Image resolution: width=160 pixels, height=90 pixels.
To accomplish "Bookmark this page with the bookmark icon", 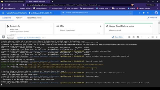I will point(24,5).
